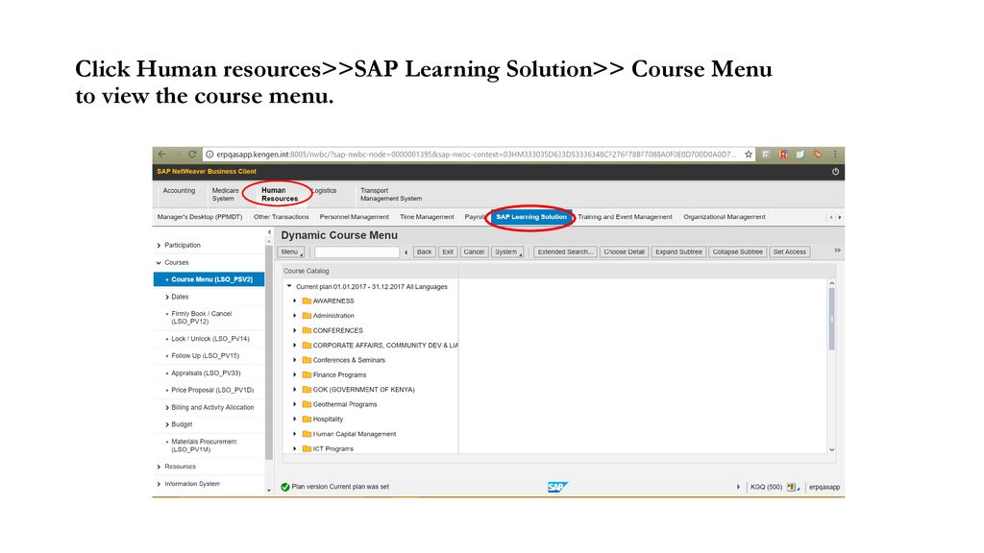Click the SAP logo in the status bar

[557, 487]
